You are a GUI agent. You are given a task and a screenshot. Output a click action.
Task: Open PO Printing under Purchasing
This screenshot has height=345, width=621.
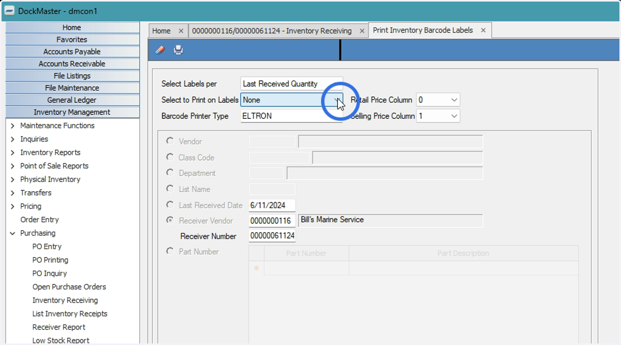coord(50,260)
